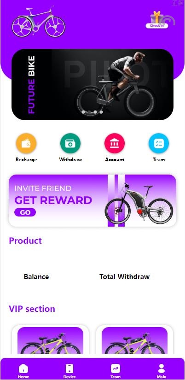The width and height of the screenshot is (185, 380).
Task: Click the Balance label
Action: pos(36,277)
